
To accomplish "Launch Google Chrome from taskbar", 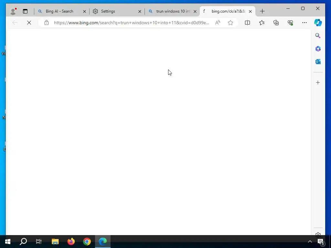I will [x=87, y=242].
